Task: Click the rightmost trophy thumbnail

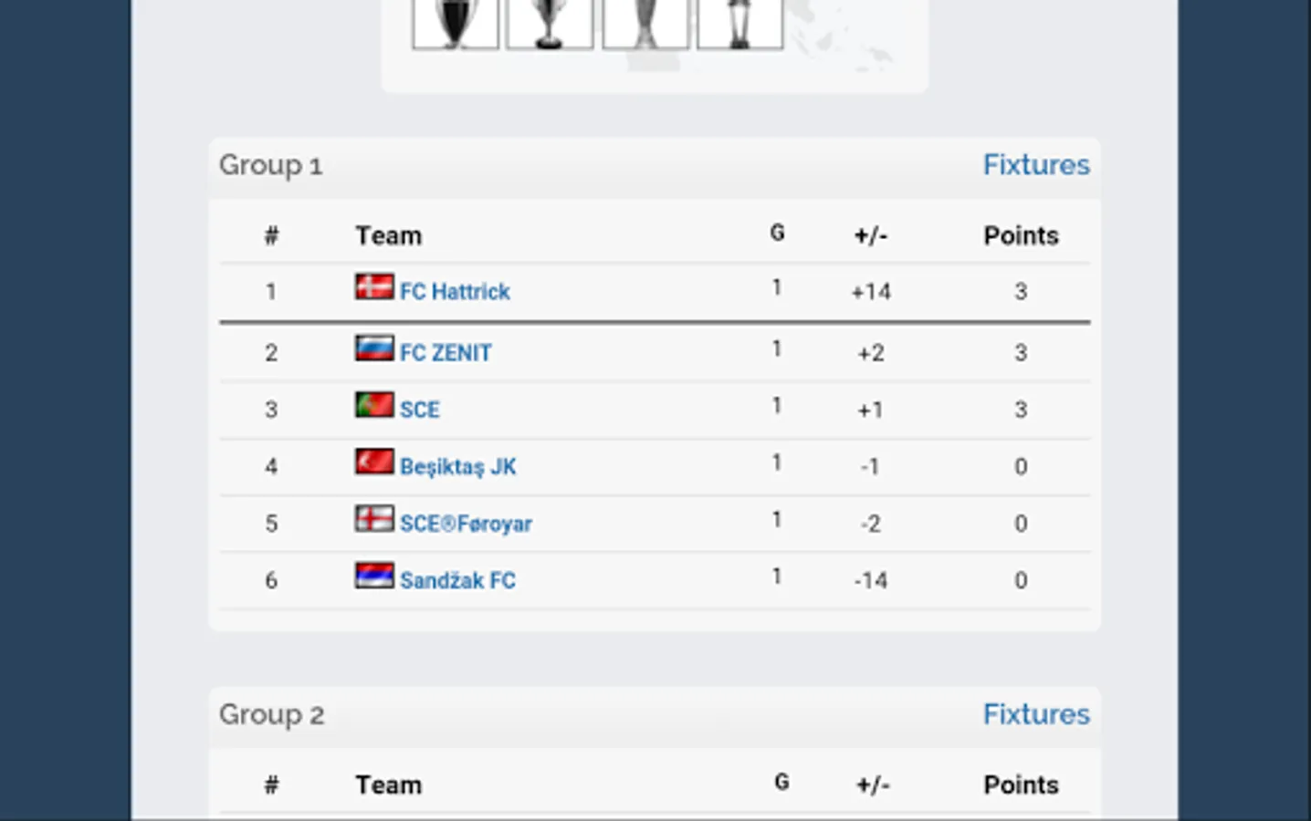Action: point(739,22)
